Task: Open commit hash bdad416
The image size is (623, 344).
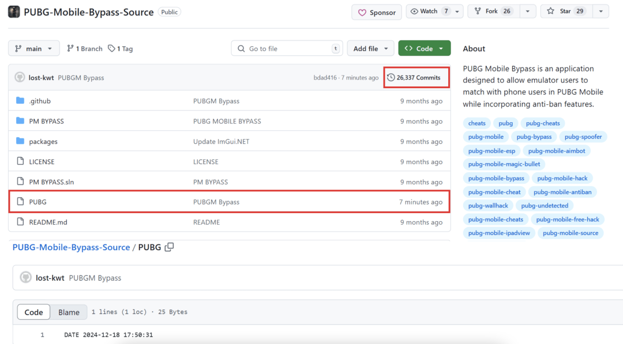Action: [325, 78]
